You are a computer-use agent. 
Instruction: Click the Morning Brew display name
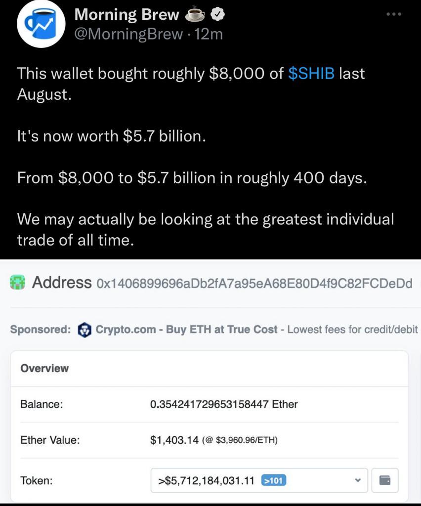click(126, 15)
